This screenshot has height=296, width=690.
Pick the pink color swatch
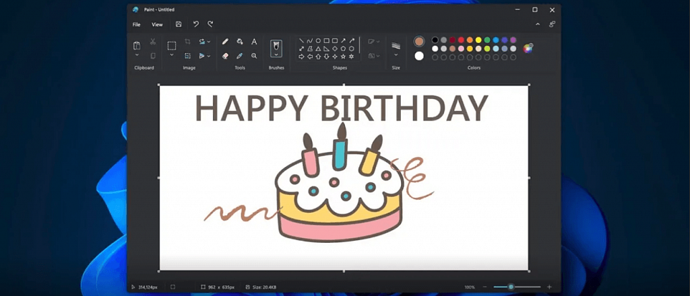point(461,48)
